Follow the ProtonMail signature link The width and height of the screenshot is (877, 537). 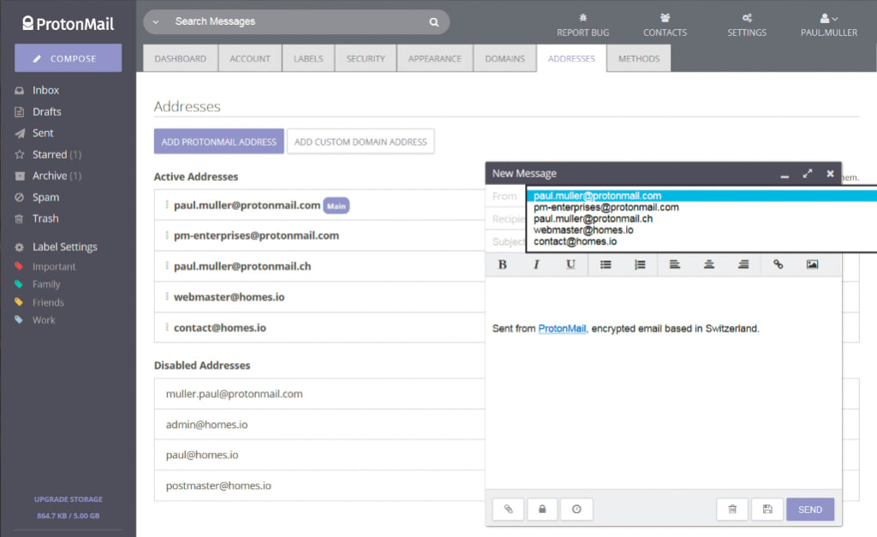pyautogui.click(x=562, y=328)
